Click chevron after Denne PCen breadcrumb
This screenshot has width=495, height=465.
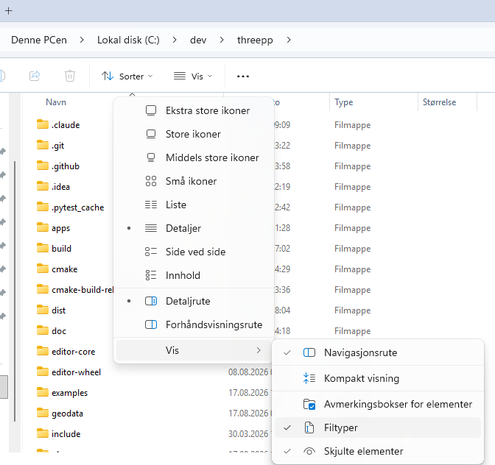82,40
